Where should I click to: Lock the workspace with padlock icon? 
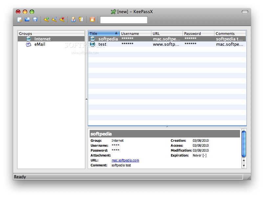coord(92,20)
